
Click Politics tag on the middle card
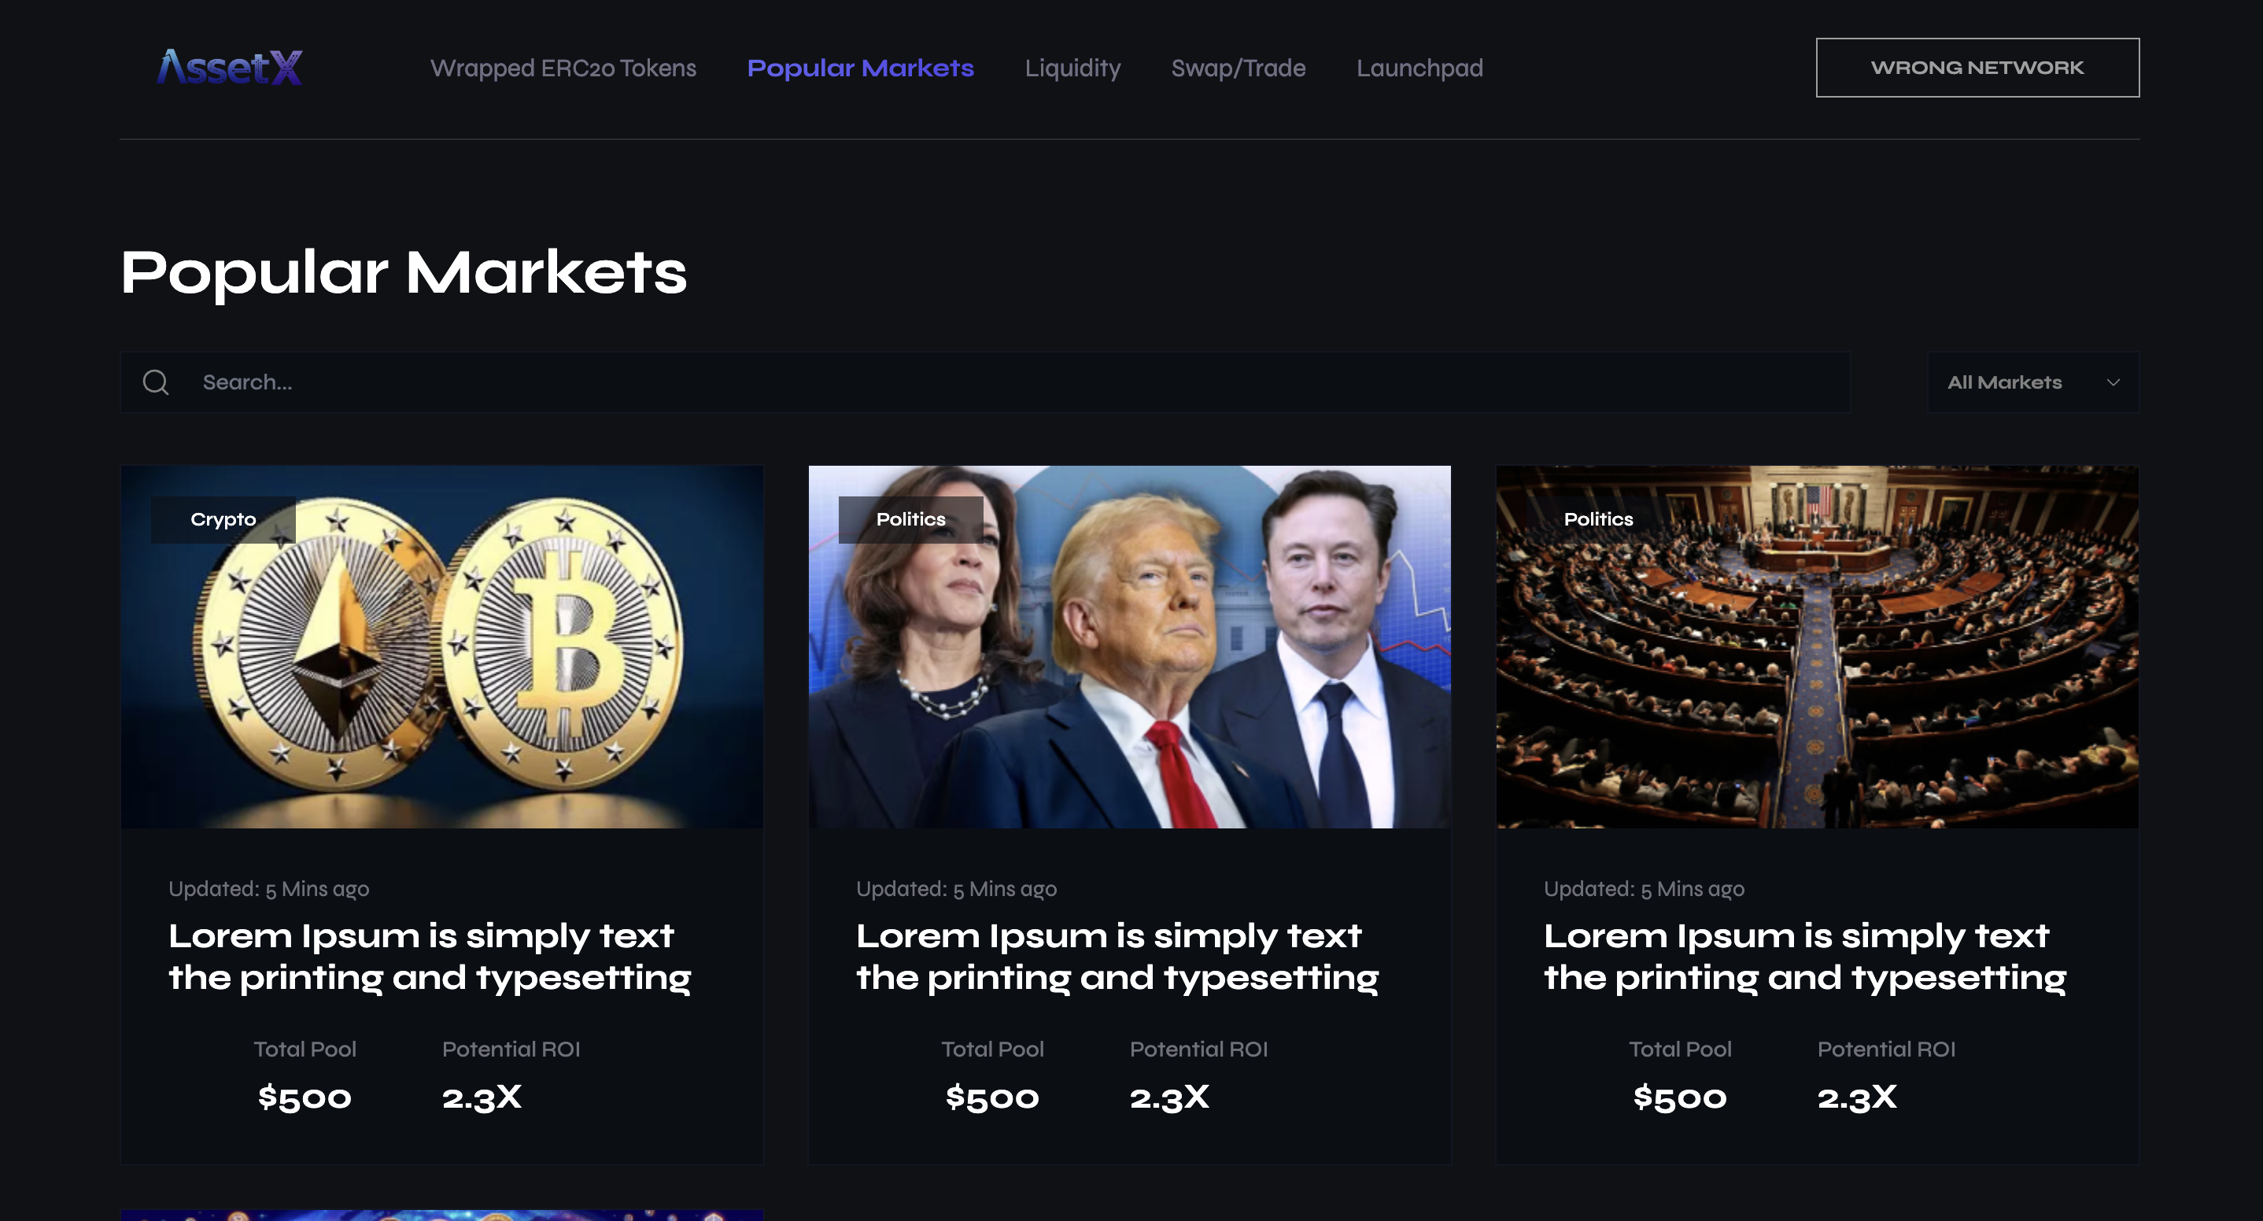point(911,519)
